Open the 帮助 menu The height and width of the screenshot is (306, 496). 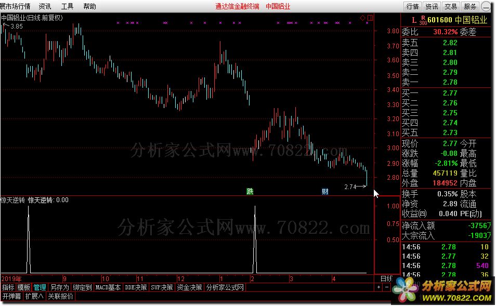point(89,6)
